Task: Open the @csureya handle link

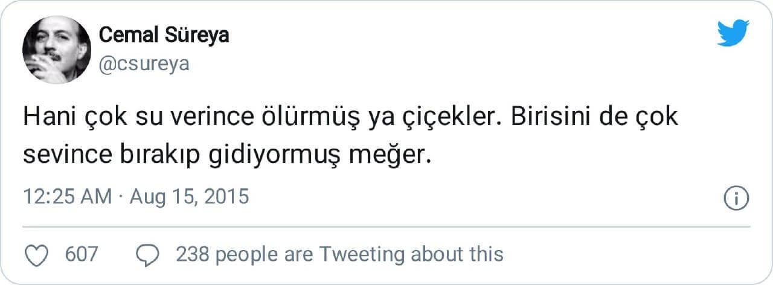Action: (144, 64)
